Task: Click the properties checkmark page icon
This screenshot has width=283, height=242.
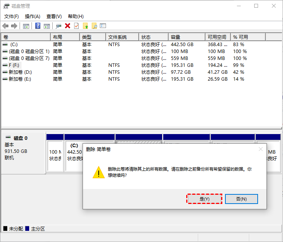Action: tap(76, 26)
